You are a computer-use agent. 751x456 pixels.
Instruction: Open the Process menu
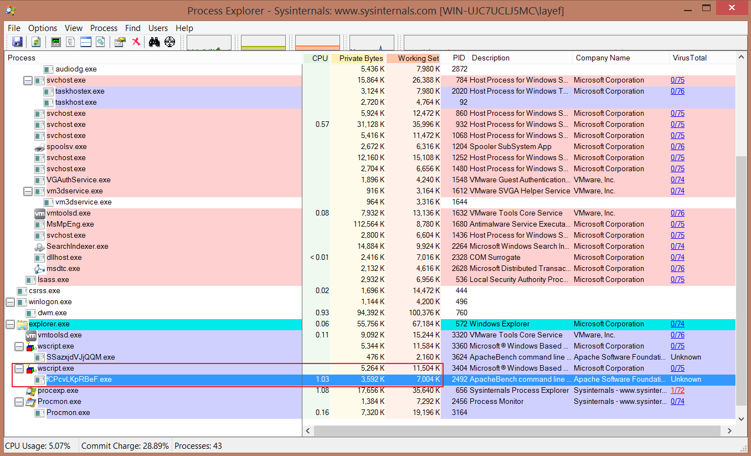click(104, 28)
